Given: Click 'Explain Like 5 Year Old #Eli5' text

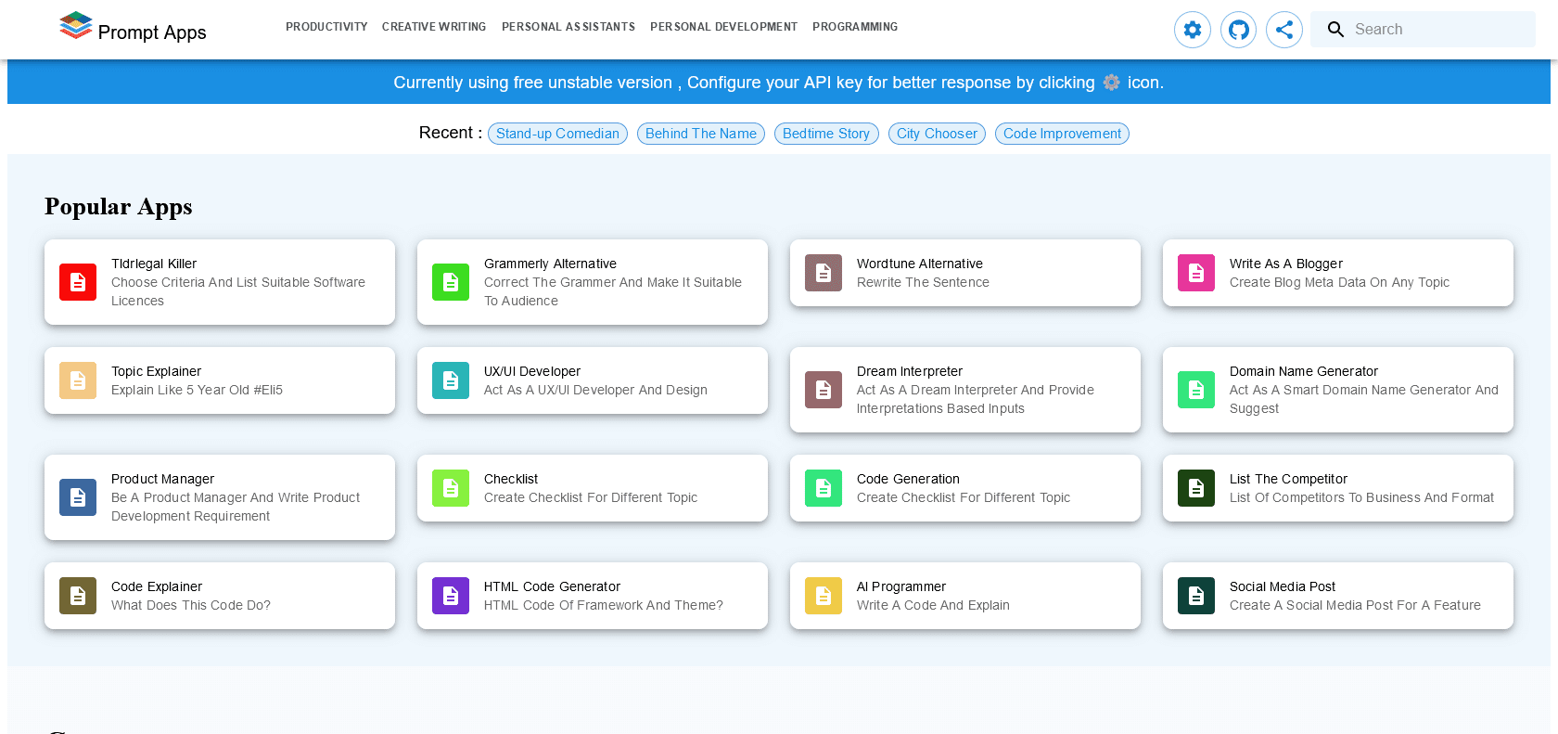Looking at the screenshot, I should [197, 390].
